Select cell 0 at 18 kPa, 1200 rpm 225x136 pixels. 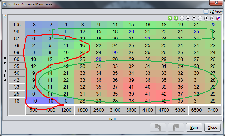(x=66, y=101)
